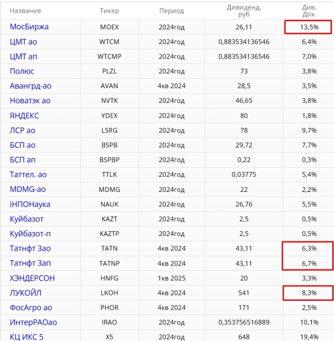Screen dimensions: 334x341
Task: Open the МосБиржа company link
Action: click(29, 27)
